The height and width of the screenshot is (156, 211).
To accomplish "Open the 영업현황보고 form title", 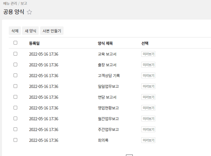I will pyautogui.click(x=108, y=108).
